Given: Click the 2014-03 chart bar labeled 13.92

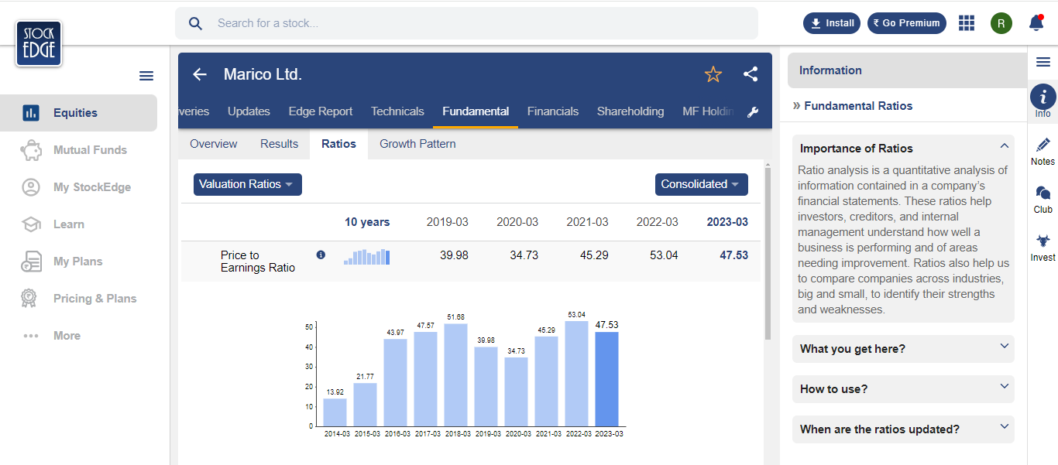Looking at the screenshot, I should pos(335,412).
